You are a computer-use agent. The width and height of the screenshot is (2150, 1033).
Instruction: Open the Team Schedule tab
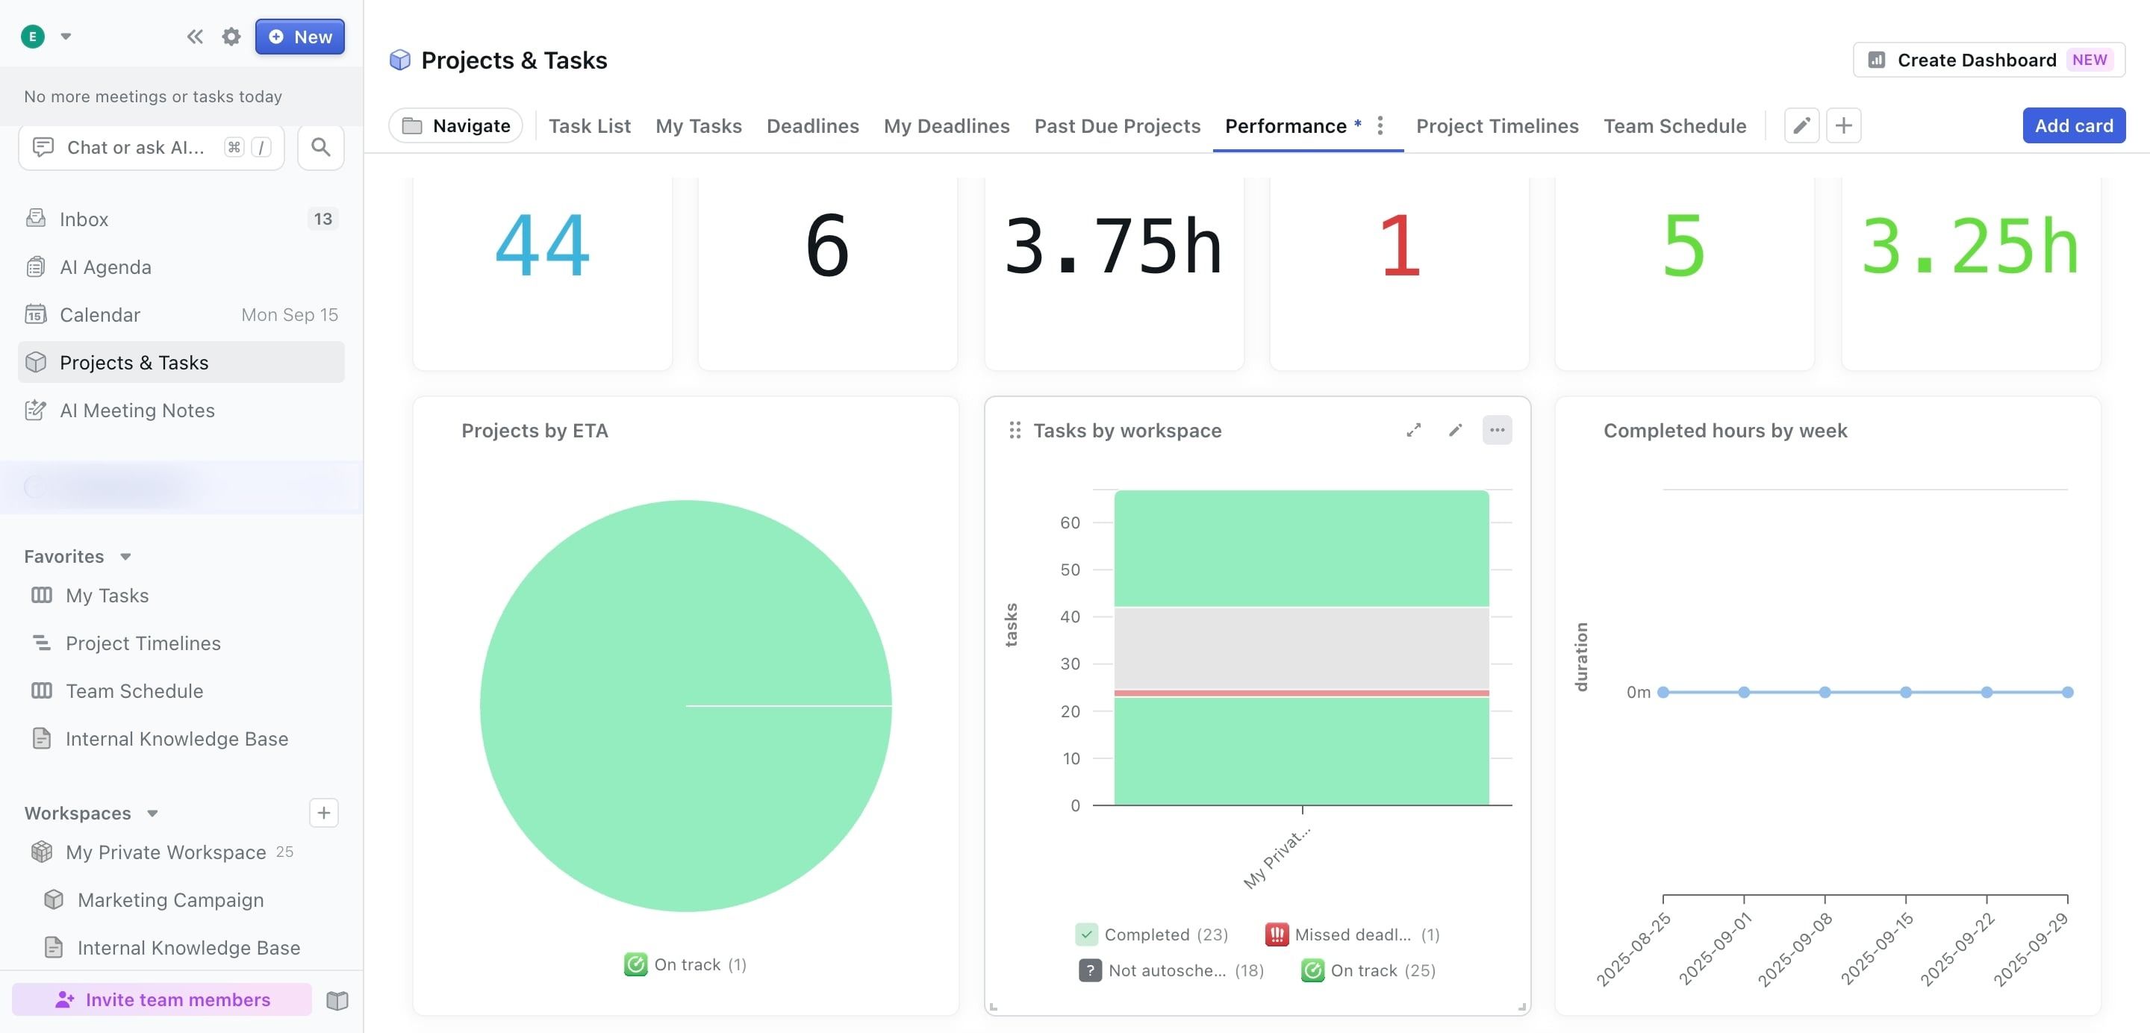(x=1675, y=126)
